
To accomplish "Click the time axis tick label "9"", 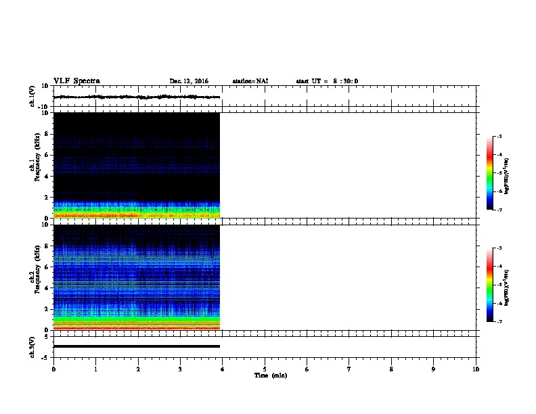I will coord(433,369).
